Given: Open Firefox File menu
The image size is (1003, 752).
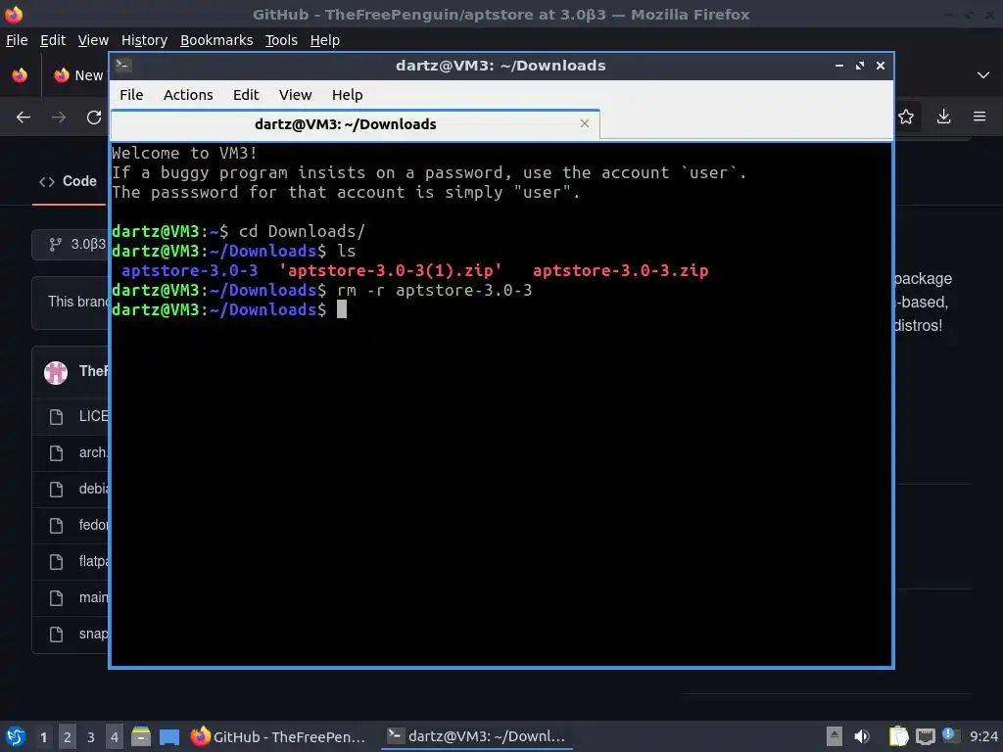Looking at the screenshot, I should 17,39.
